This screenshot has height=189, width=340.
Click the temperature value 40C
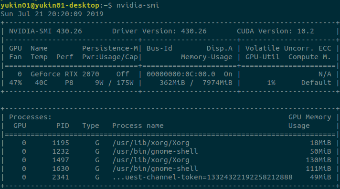[41, 83]
